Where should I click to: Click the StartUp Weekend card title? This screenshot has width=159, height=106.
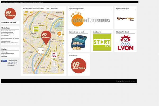tap(122, 32)
